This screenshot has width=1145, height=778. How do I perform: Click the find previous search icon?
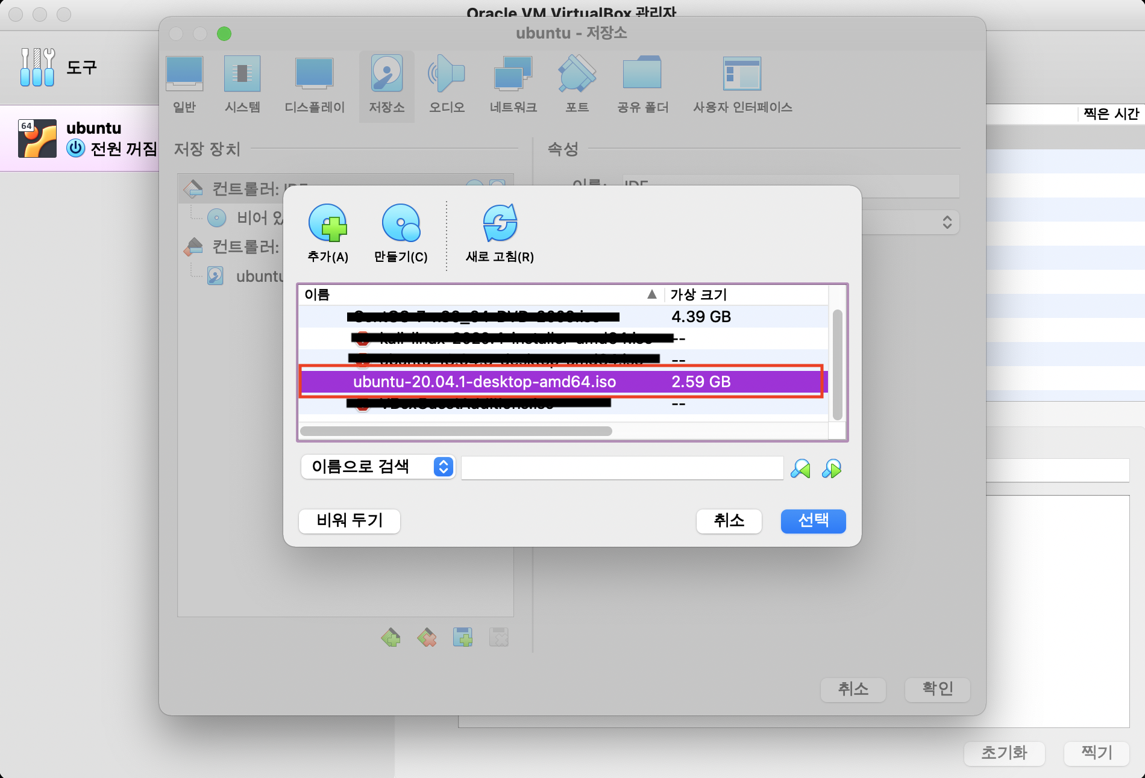[x=800, y=468]
